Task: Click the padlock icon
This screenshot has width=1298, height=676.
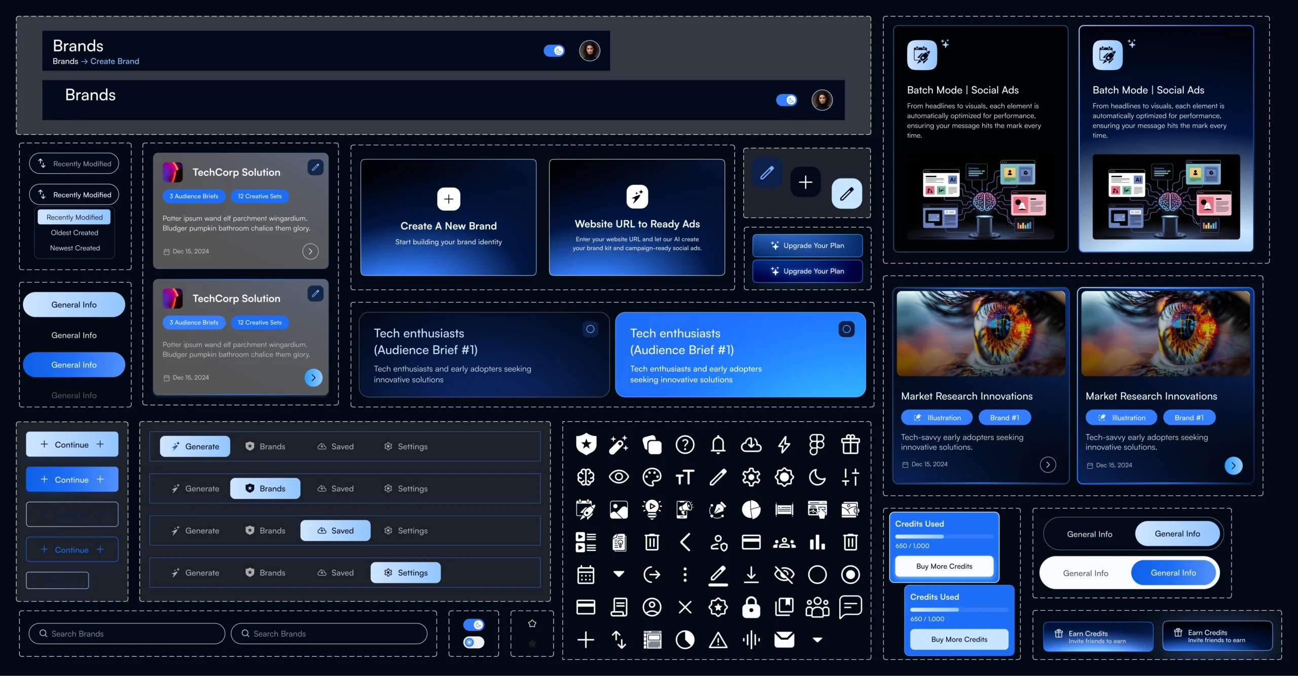Action: (x=751, y=607)
